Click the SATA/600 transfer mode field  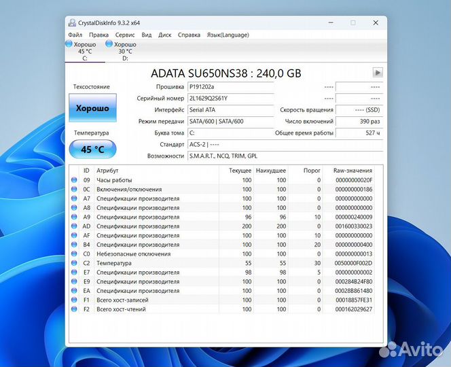[x=230, y=122]
